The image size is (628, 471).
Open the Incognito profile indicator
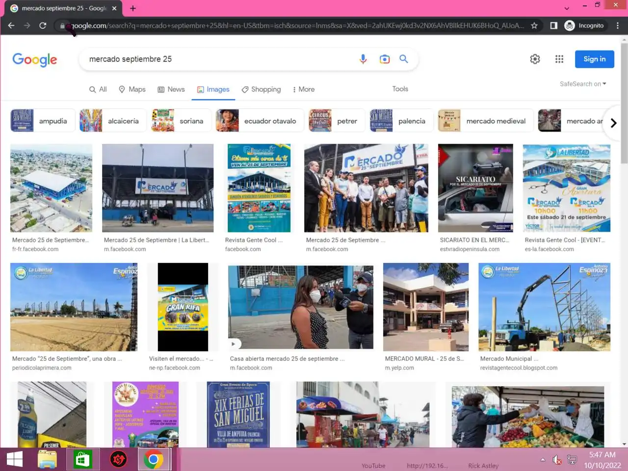point(584,26)
